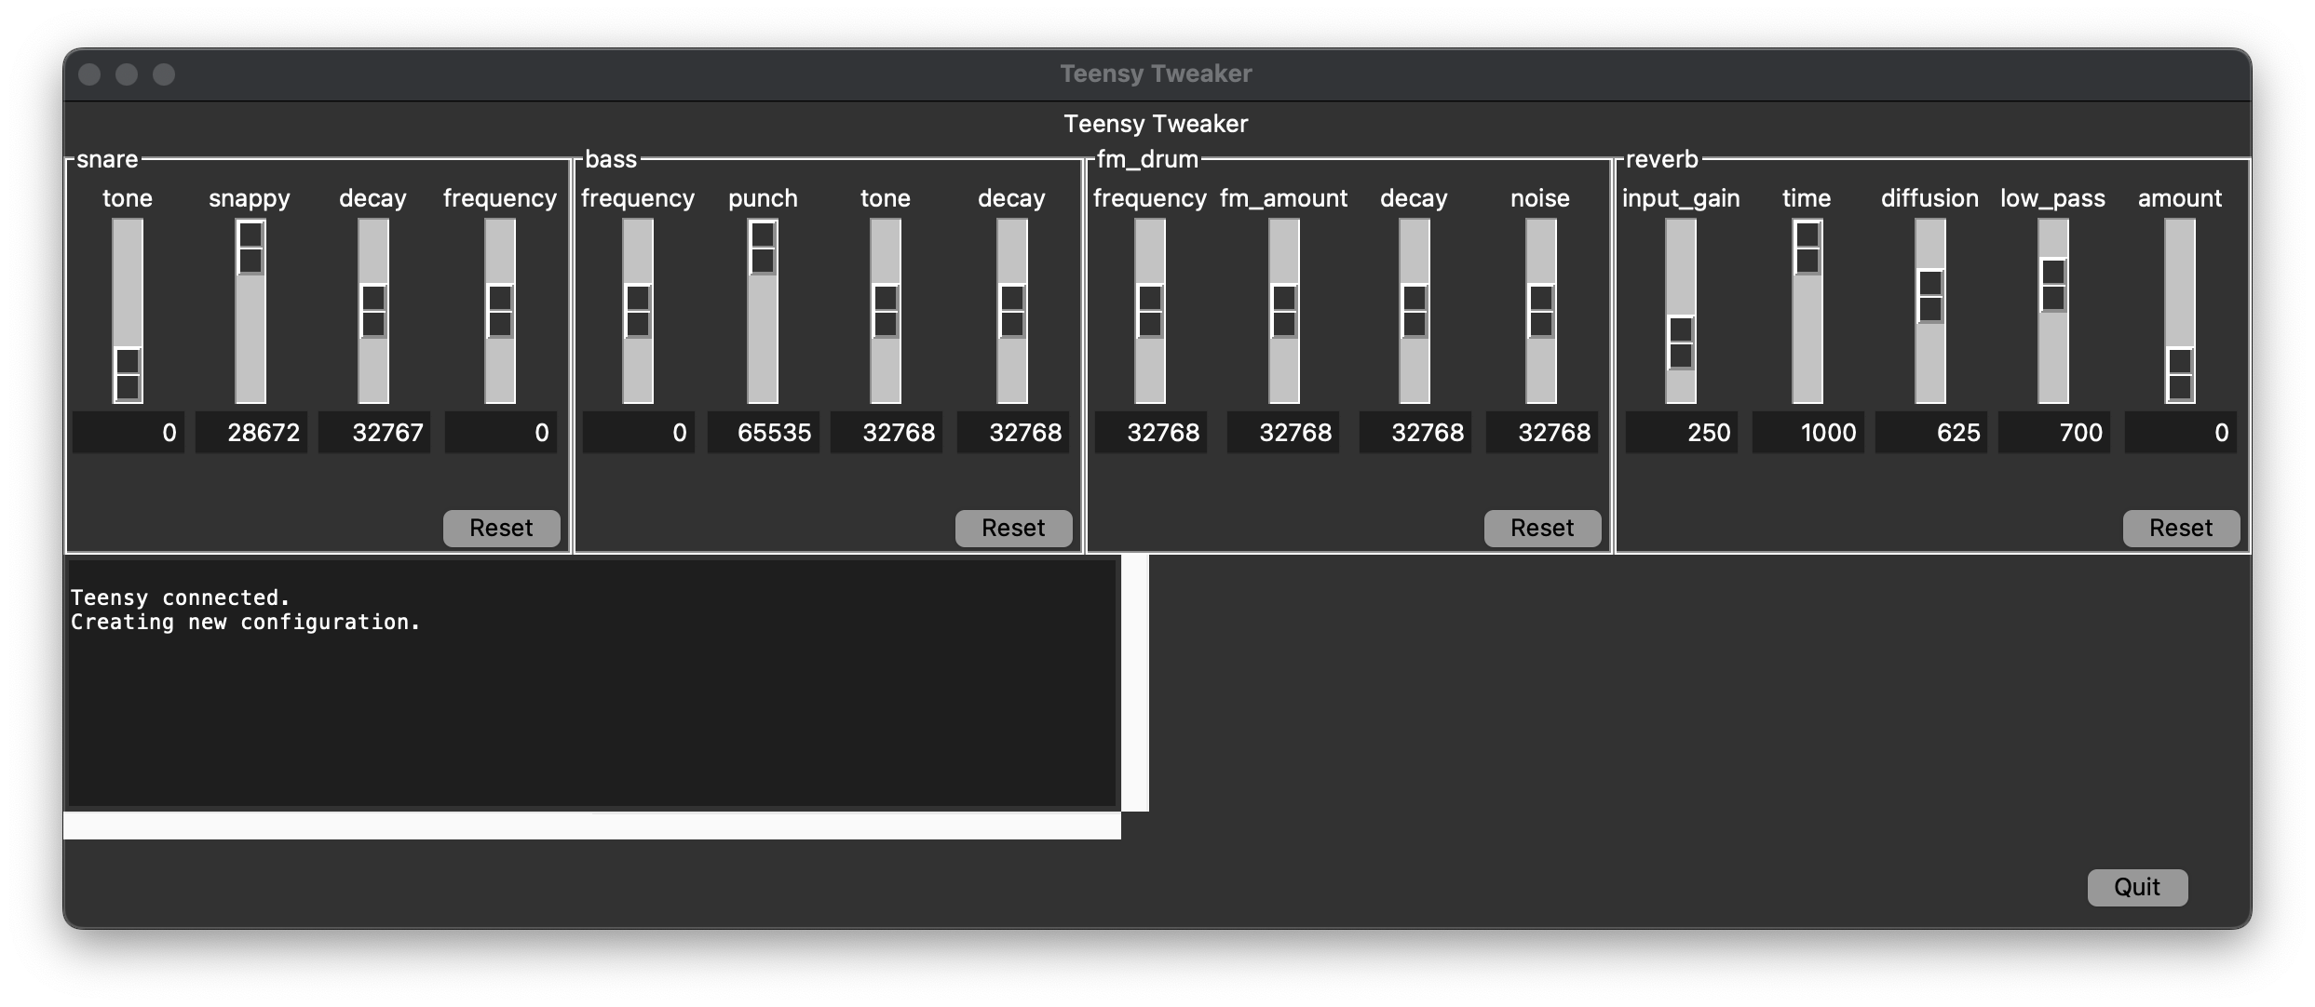Screen dimensions: 2315x1007
Task: Click the low_pass label in reverb
Action: click(2052, 198)
